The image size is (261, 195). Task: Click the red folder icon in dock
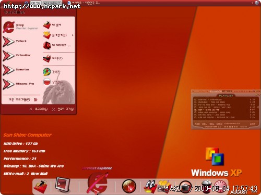[x=41, y=187]
